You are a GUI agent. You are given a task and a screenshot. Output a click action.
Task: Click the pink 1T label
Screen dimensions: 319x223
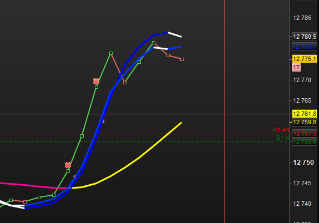click(x=296, y=67)
